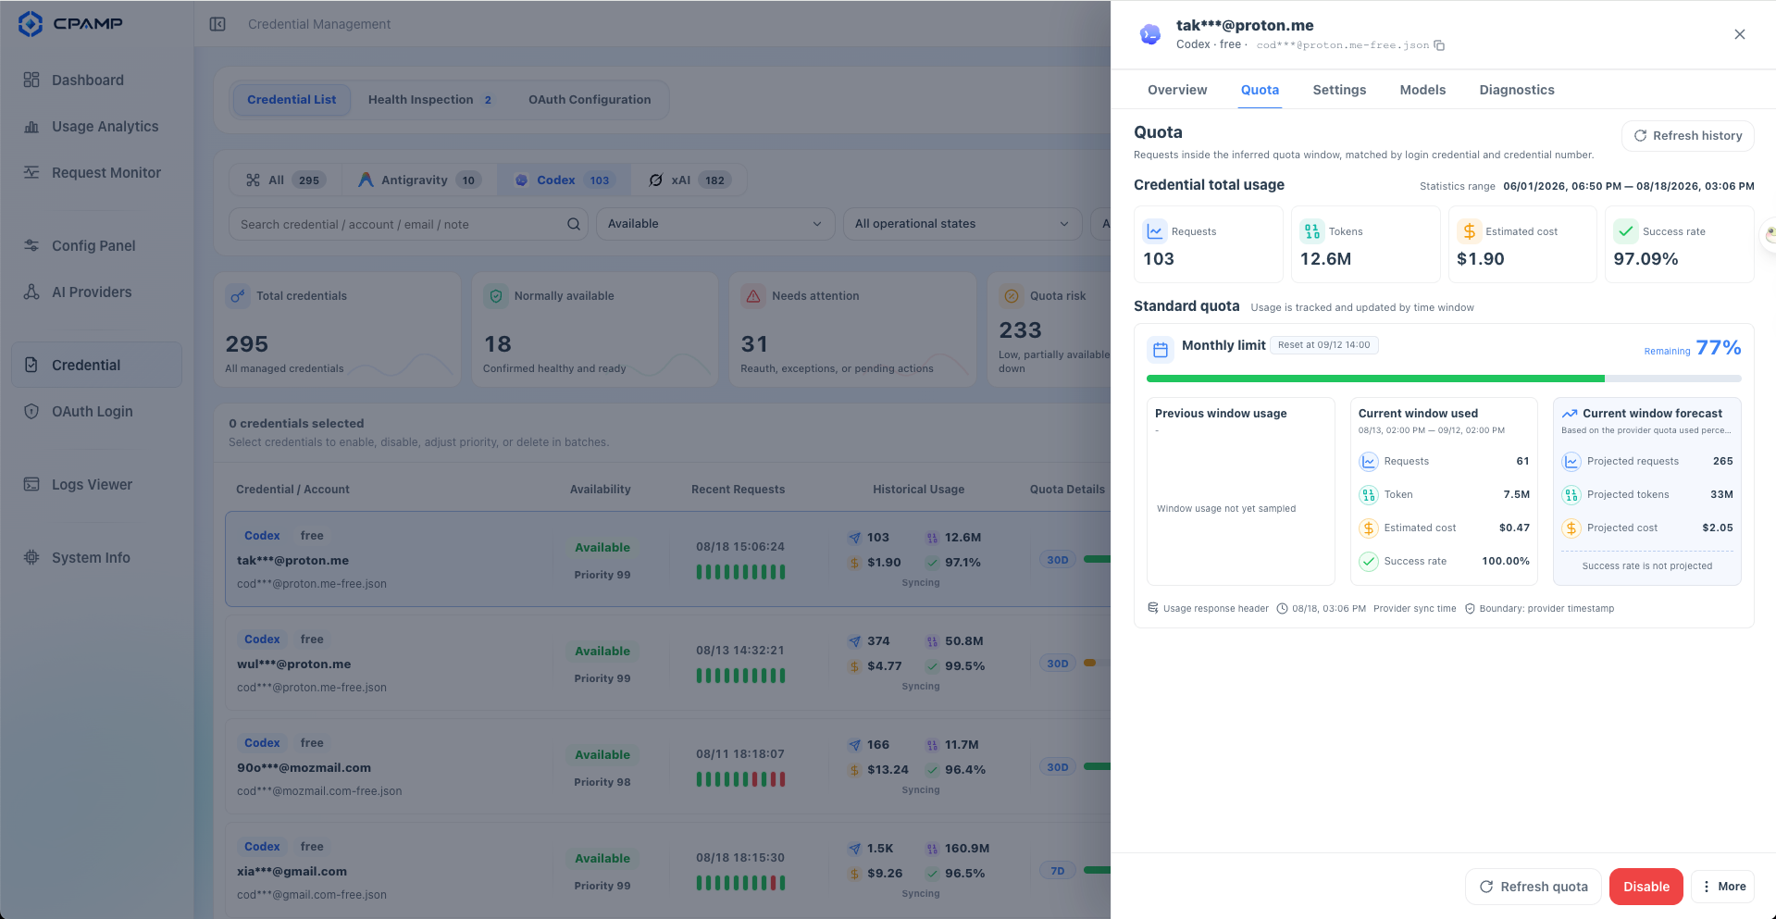Screen dimensions: 1776x919
Task: Click Boundary provider timestamp shield icon
Action: pyautogui.click(x=1470, y=608)
